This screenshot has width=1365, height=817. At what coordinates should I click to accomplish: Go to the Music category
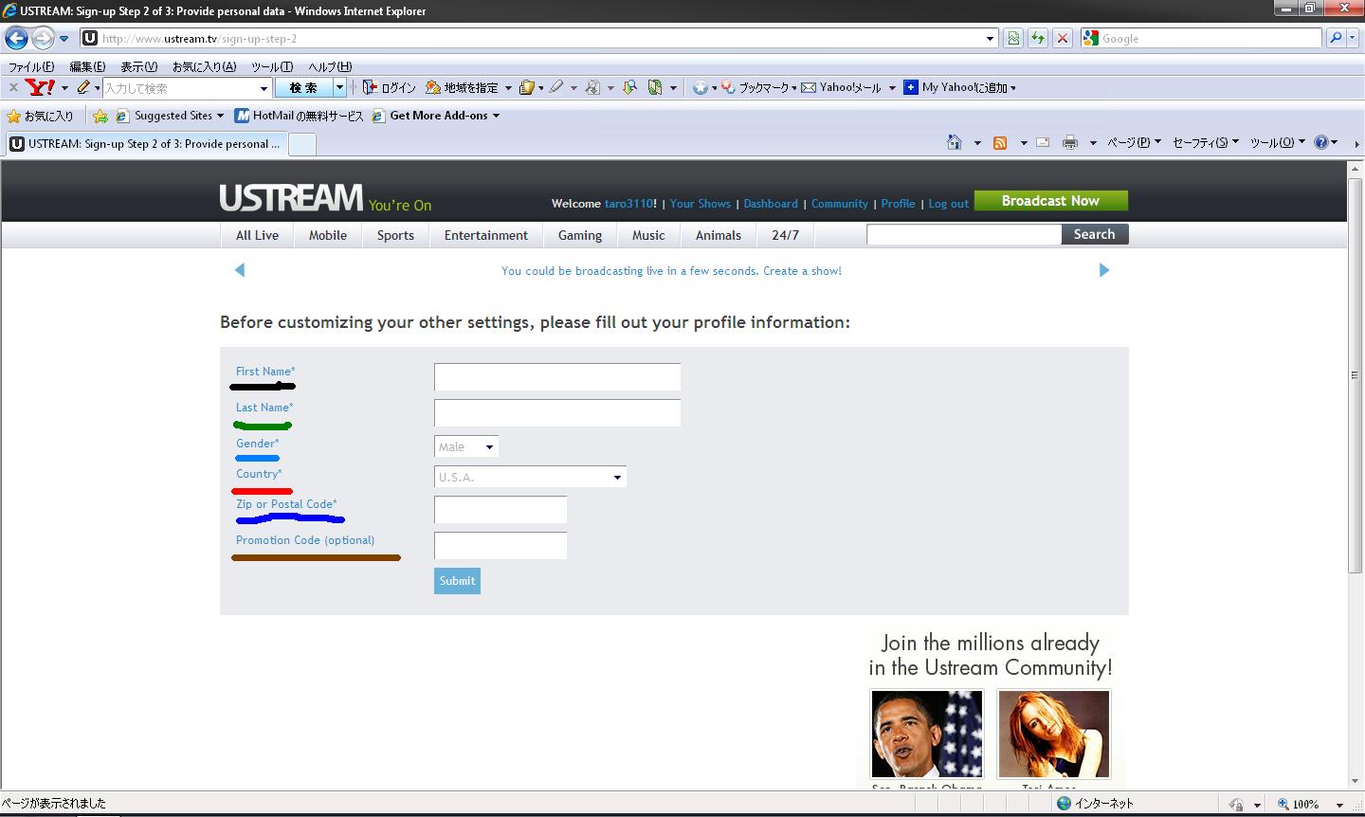649,235
